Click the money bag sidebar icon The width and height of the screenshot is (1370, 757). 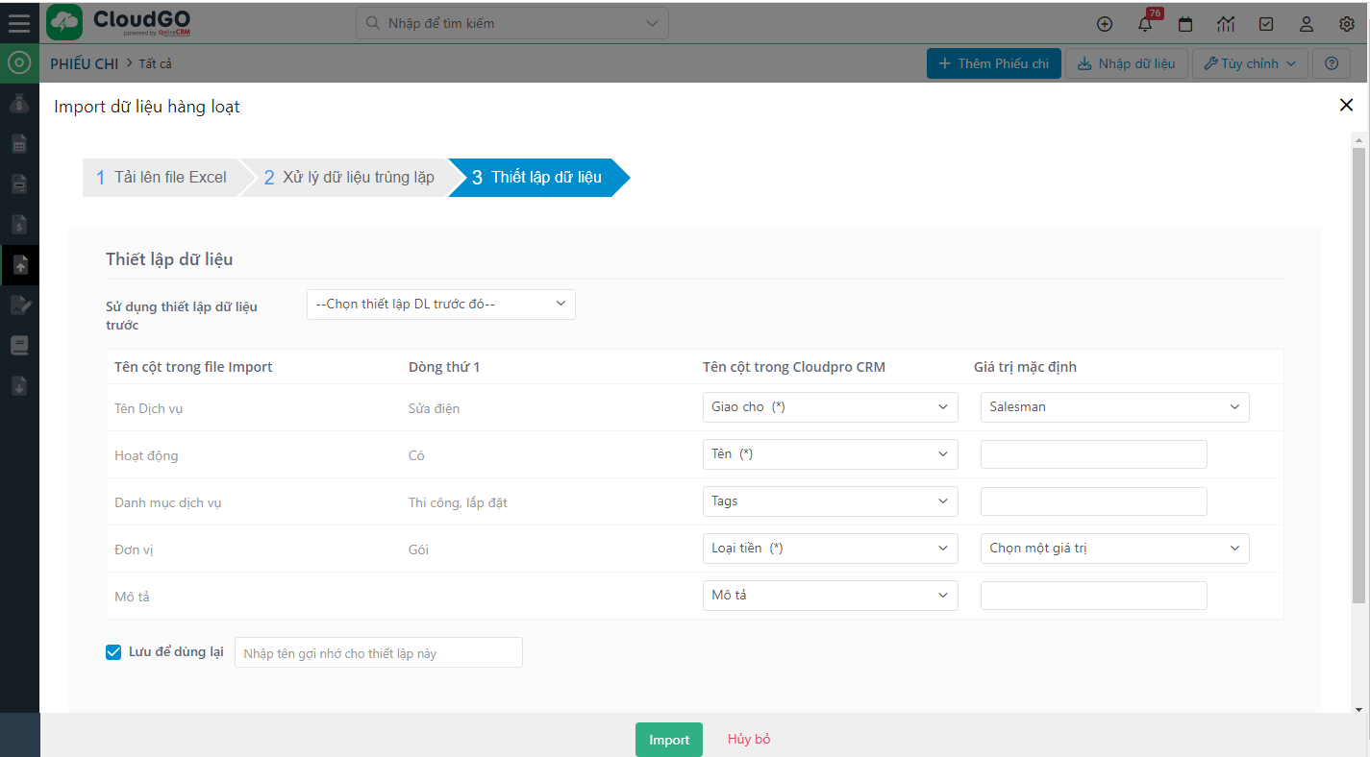point(19,104)
